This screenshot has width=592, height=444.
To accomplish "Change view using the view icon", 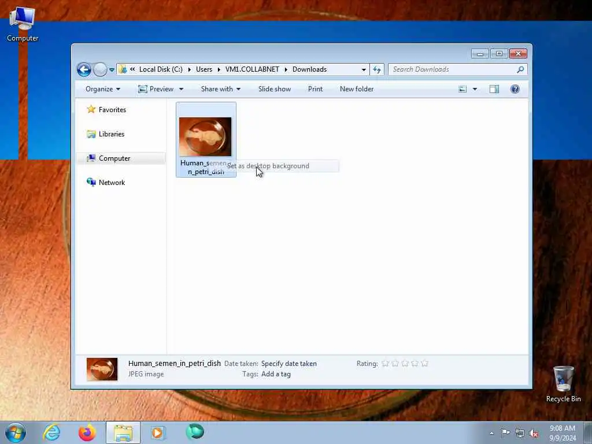I will pos(462,89).
